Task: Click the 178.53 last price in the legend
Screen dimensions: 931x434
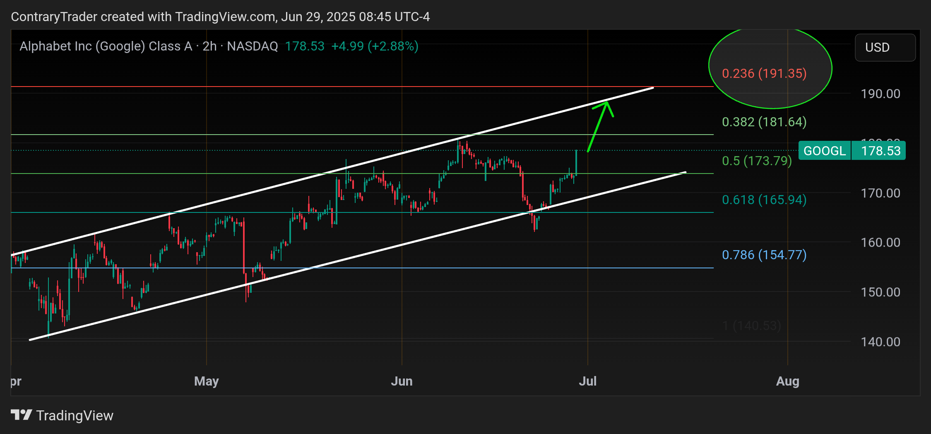Action: click(x=305, y=46)
